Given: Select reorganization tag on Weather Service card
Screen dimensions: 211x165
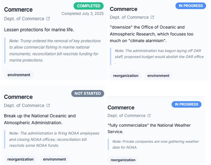Looking at the screenshot, I should point(123,160).
